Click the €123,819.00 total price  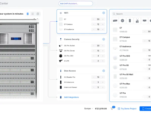click(x=101, y=109)
